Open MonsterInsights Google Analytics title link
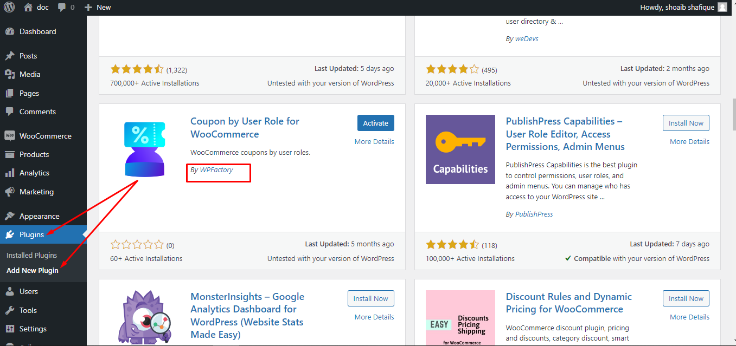The height and width of the screenshot is (346, 736). (x=247, y=316)
